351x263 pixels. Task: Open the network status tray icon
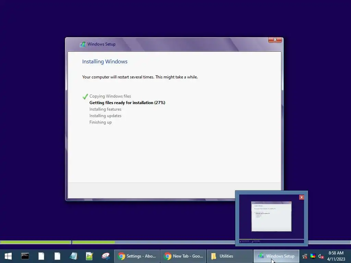[x=305, y=256]
